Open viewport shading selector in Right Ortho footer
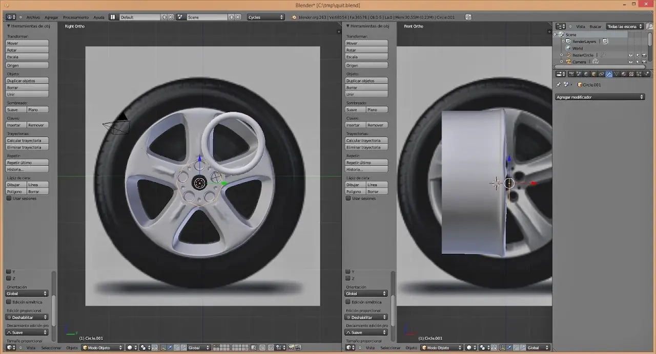 coord(132,348)
